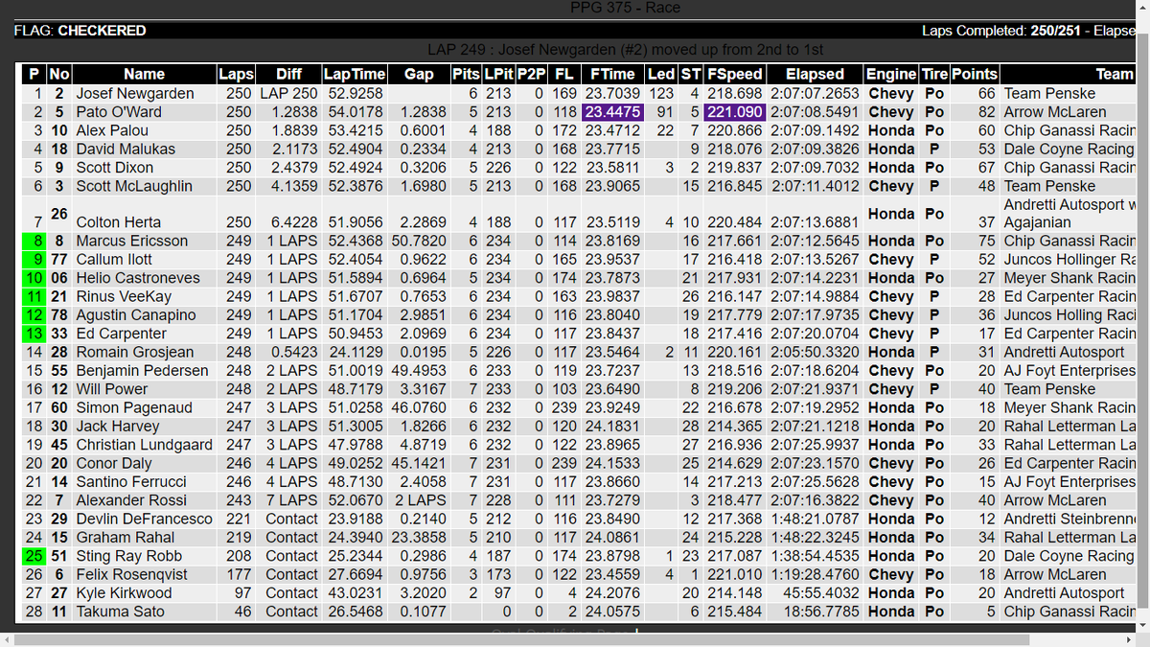Click the Tire column header

(x=934, y=74)
